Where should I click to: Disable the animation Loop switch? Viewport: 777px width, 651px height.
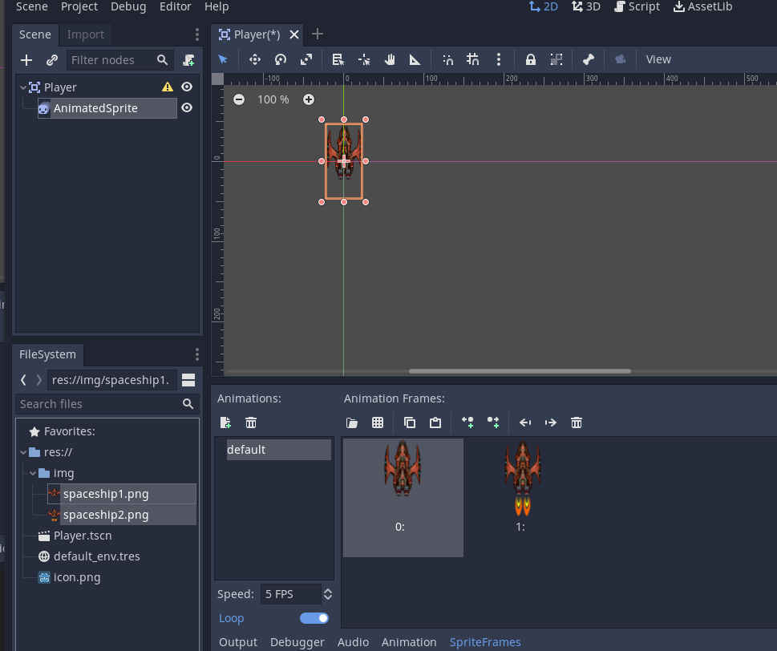[x=314, y=618]
